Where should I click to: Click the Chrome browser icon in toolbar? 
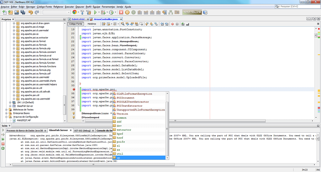pyautogui.click(x=75, y=13)
